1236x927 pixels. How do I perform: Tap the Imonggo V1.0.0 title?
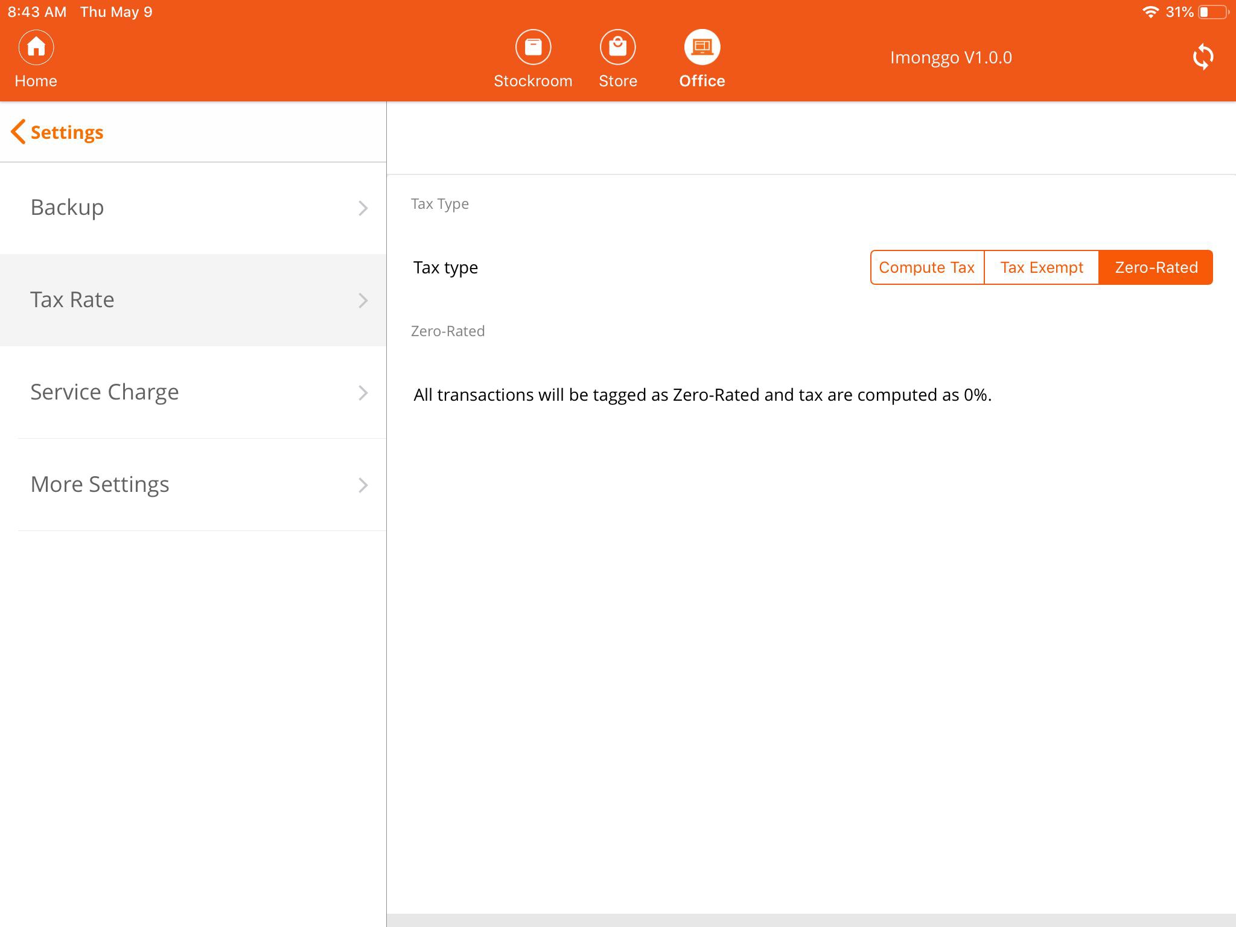(x=951, y=58)
